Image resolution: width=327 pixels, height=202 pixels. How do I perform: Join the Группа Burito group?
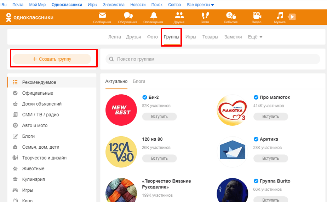[270, 199]
